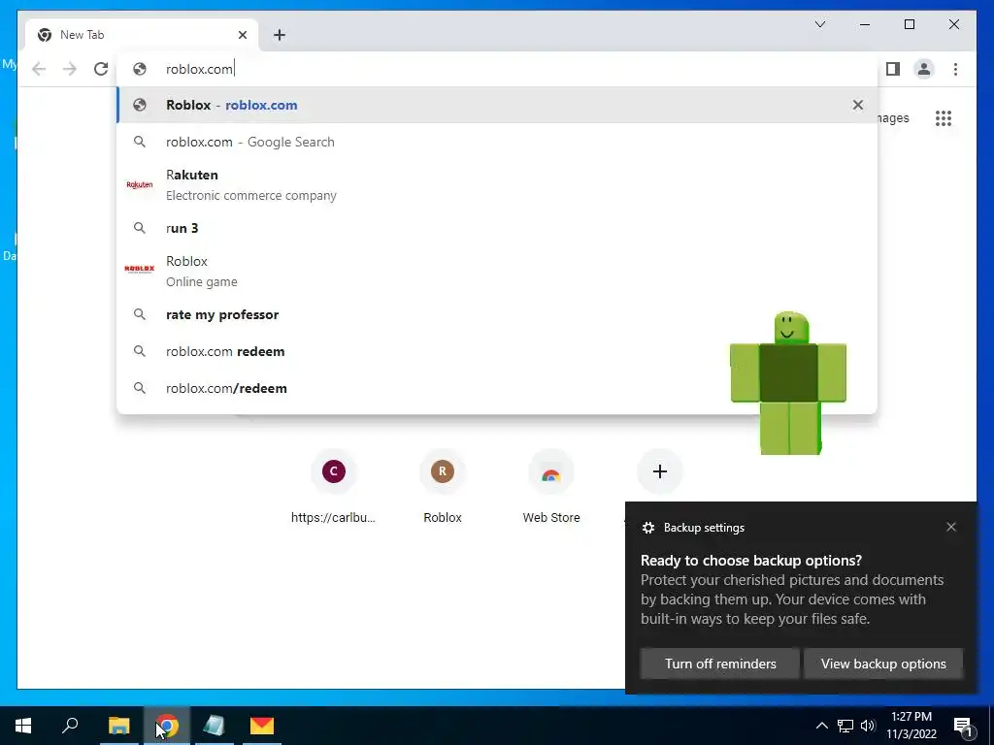Select the Rakuten suggestion

tap(497, 185)
